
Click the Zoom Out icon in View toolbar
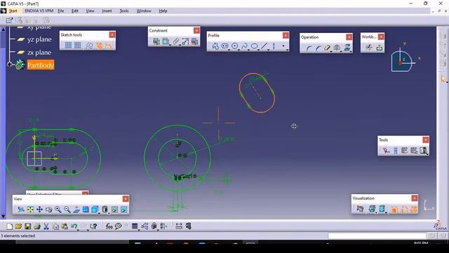[67, 209]
